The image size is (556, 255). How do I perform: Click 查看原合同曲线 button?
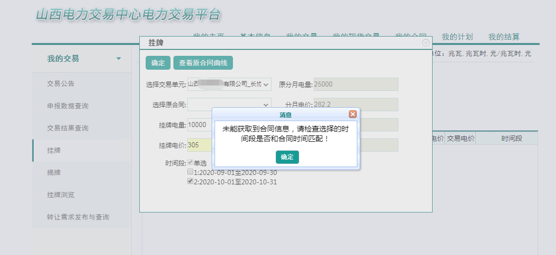tap(203, 63)
